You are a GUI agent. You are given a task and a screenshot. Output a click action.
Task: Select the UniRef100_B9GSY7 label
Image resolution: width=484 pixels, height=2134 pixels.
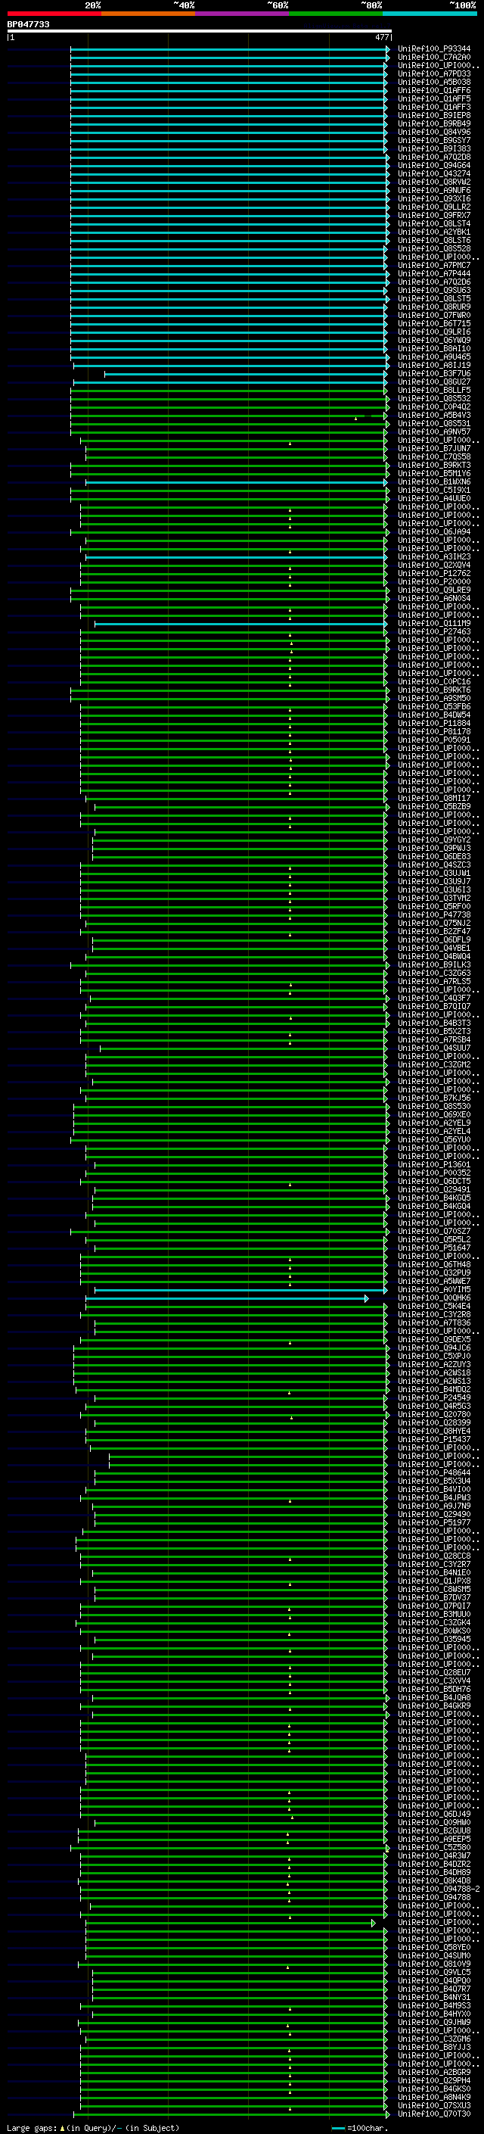433,140
